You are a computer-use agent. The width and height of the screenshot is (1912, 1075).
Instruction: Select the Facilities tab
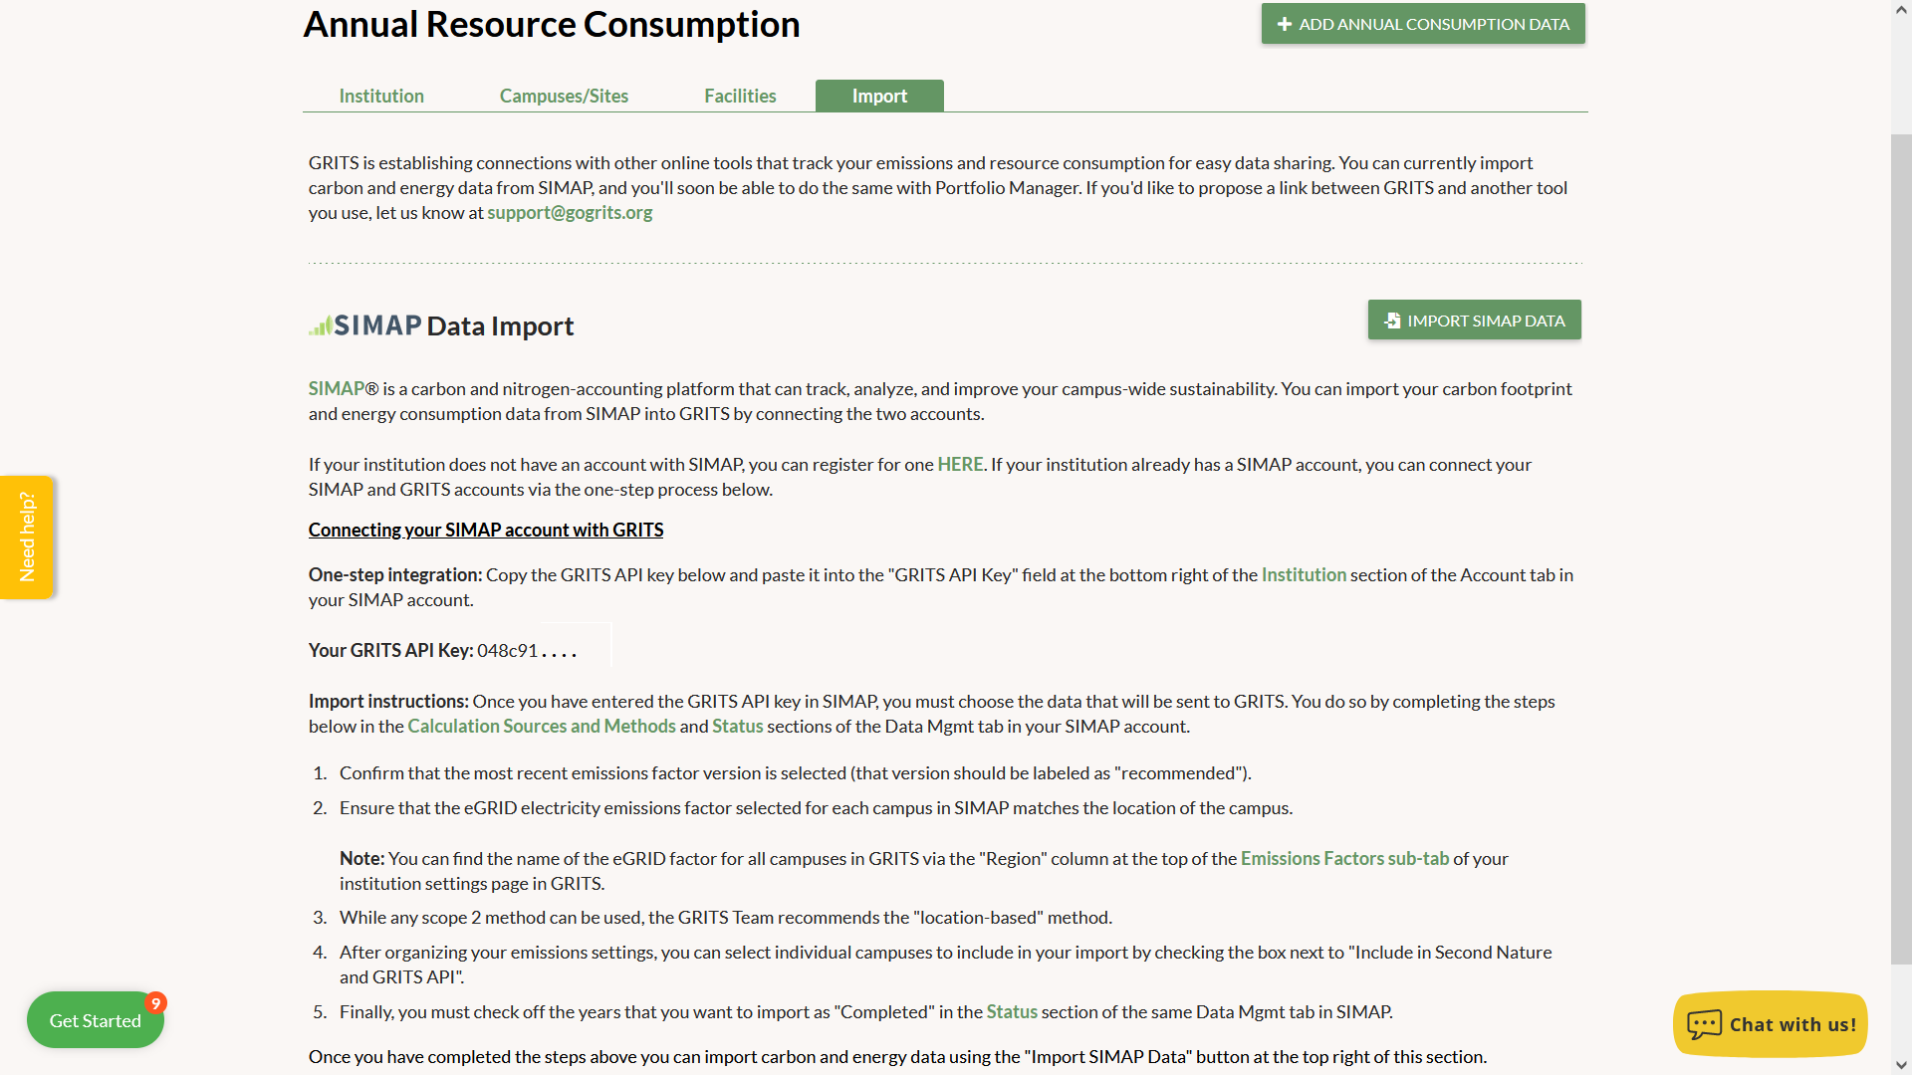(x=740, y=96)
